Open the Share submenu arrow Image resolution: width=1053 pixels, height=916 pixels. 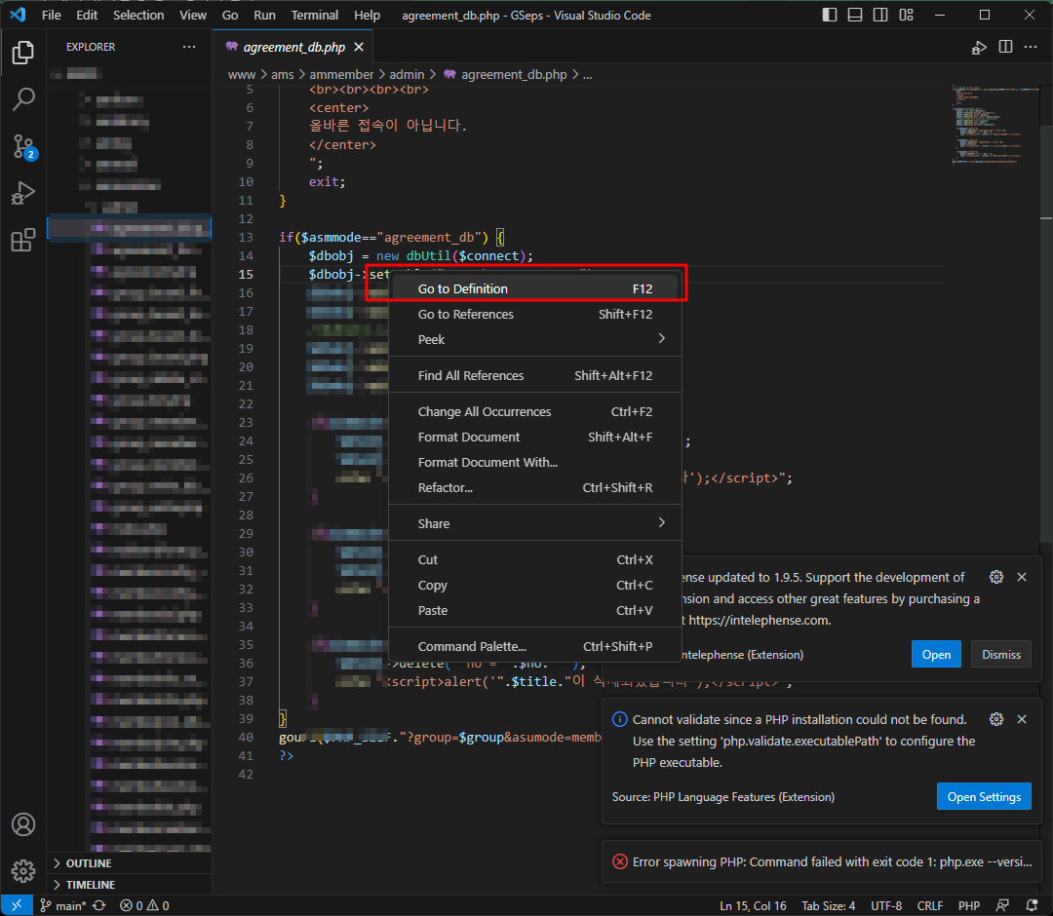[x=661, y=522]
